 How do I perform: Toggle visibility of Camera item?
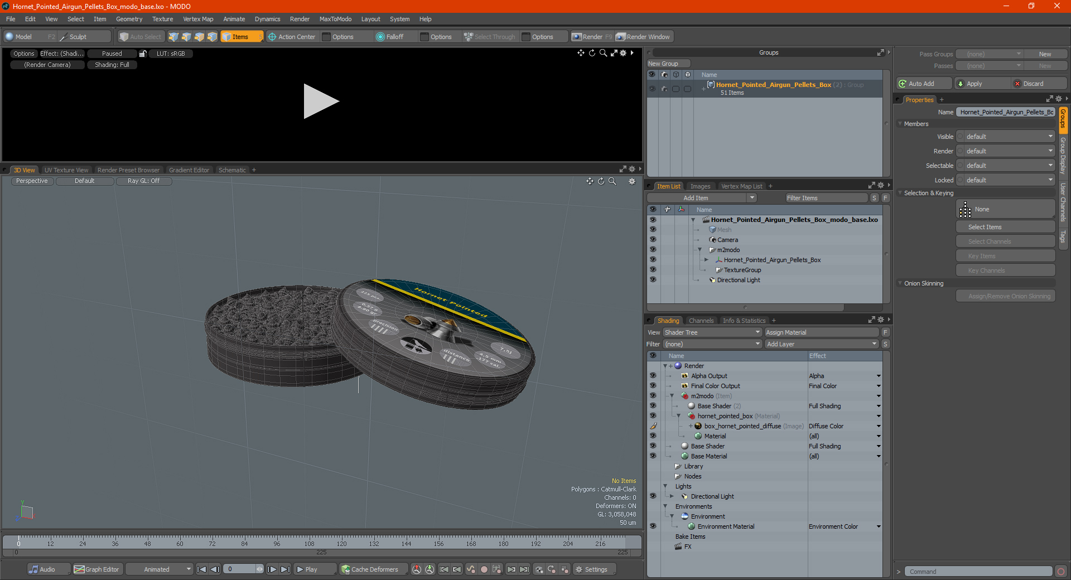point(653,240)
